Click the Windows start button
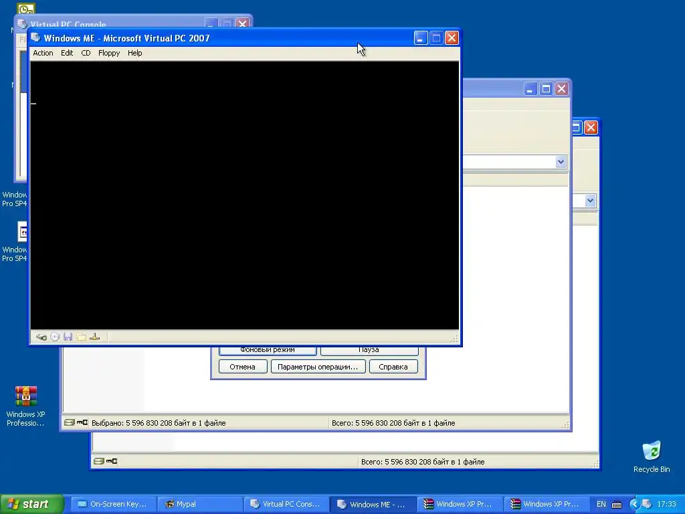Screen dimensions: 685x514 [x=31, y=504]
